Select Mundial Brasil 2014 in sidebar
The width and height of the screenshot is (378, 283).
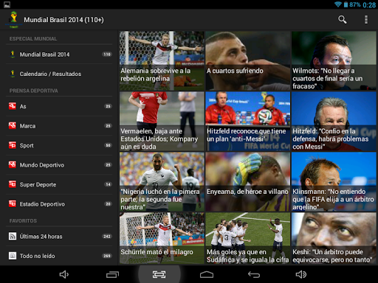pyautogui.click(x=59, y=55)
